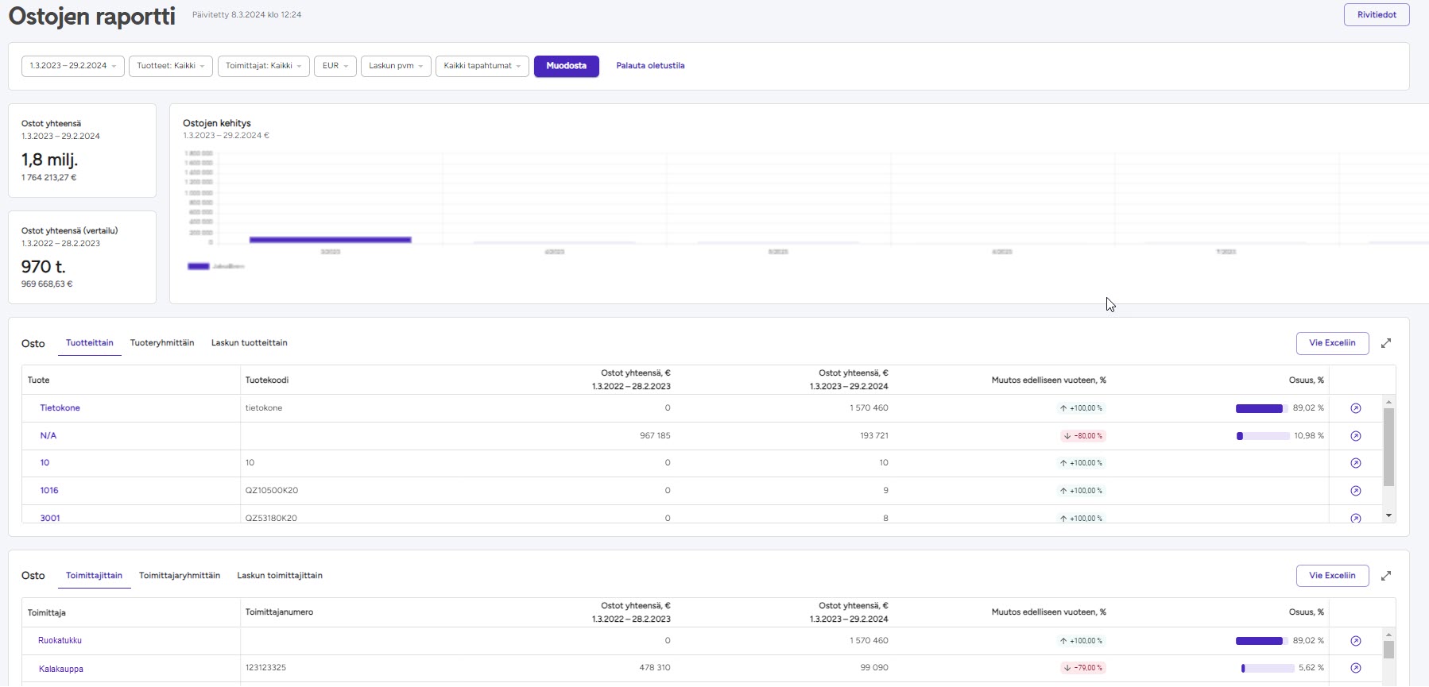The image size is (1429, 687).
Task: Open product 1016 link
Action: (49, 491)
